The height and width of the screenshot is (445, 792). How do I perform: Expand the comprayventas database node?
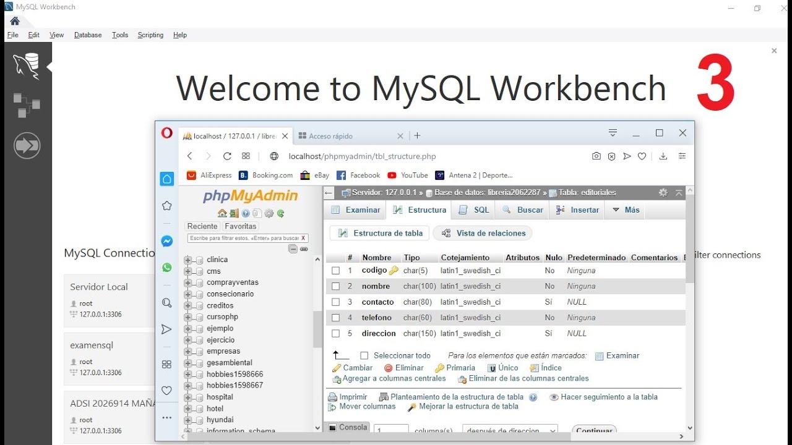pyautogui.click(x=187, y=282)
